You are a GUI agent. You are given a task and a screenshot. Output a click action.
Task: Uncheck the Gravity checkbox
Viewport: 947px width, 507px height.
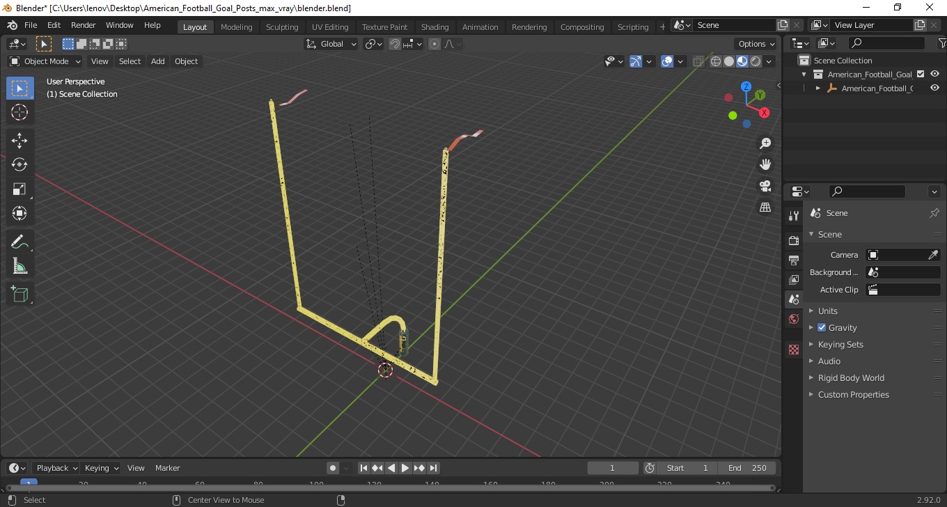[x=822, y=327]
